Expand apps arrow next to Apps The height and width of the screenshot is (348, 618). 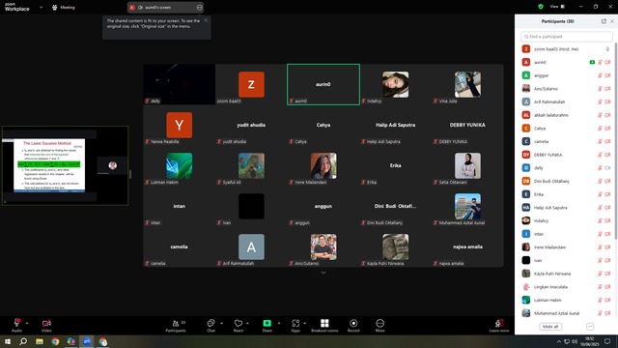305,323
